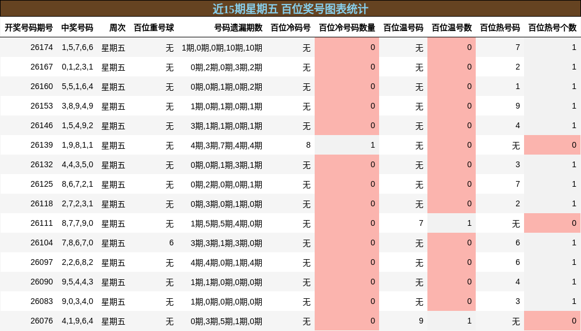The height and width of the screenshot is (331, 581).
Task: Click the 百位冷码号 column header
Action: (x=290, y=28)
